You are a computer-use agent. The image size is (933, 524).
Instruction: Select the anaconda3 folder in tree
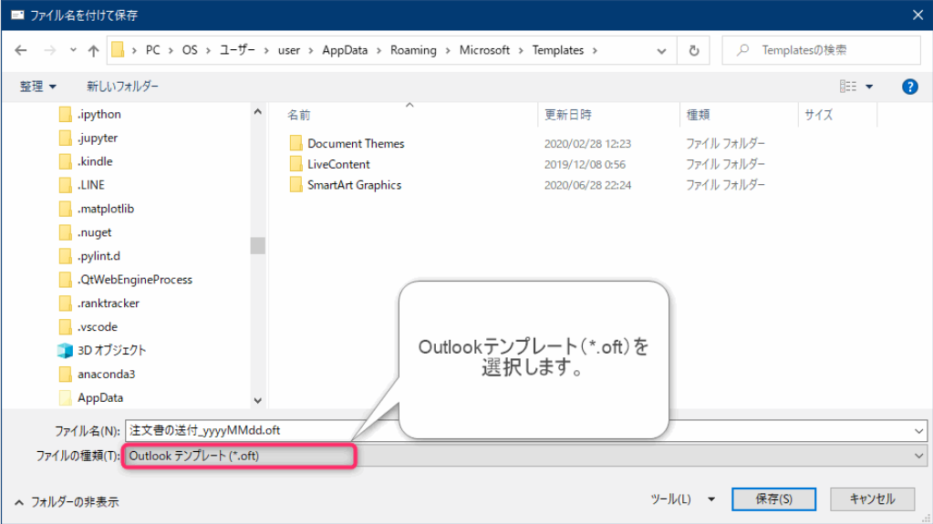point(106,375)
